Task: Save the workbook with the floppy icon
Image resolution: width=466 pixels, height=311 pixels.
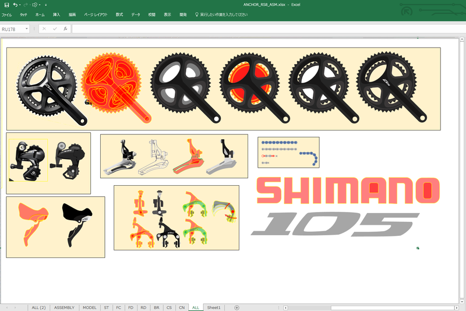Action: (6, 5)
